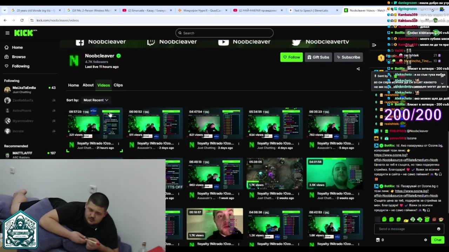Click the site info icon in the address bar
Viewport: 449px width, 252px height.
pyautogui.click(x=32, y=20)
